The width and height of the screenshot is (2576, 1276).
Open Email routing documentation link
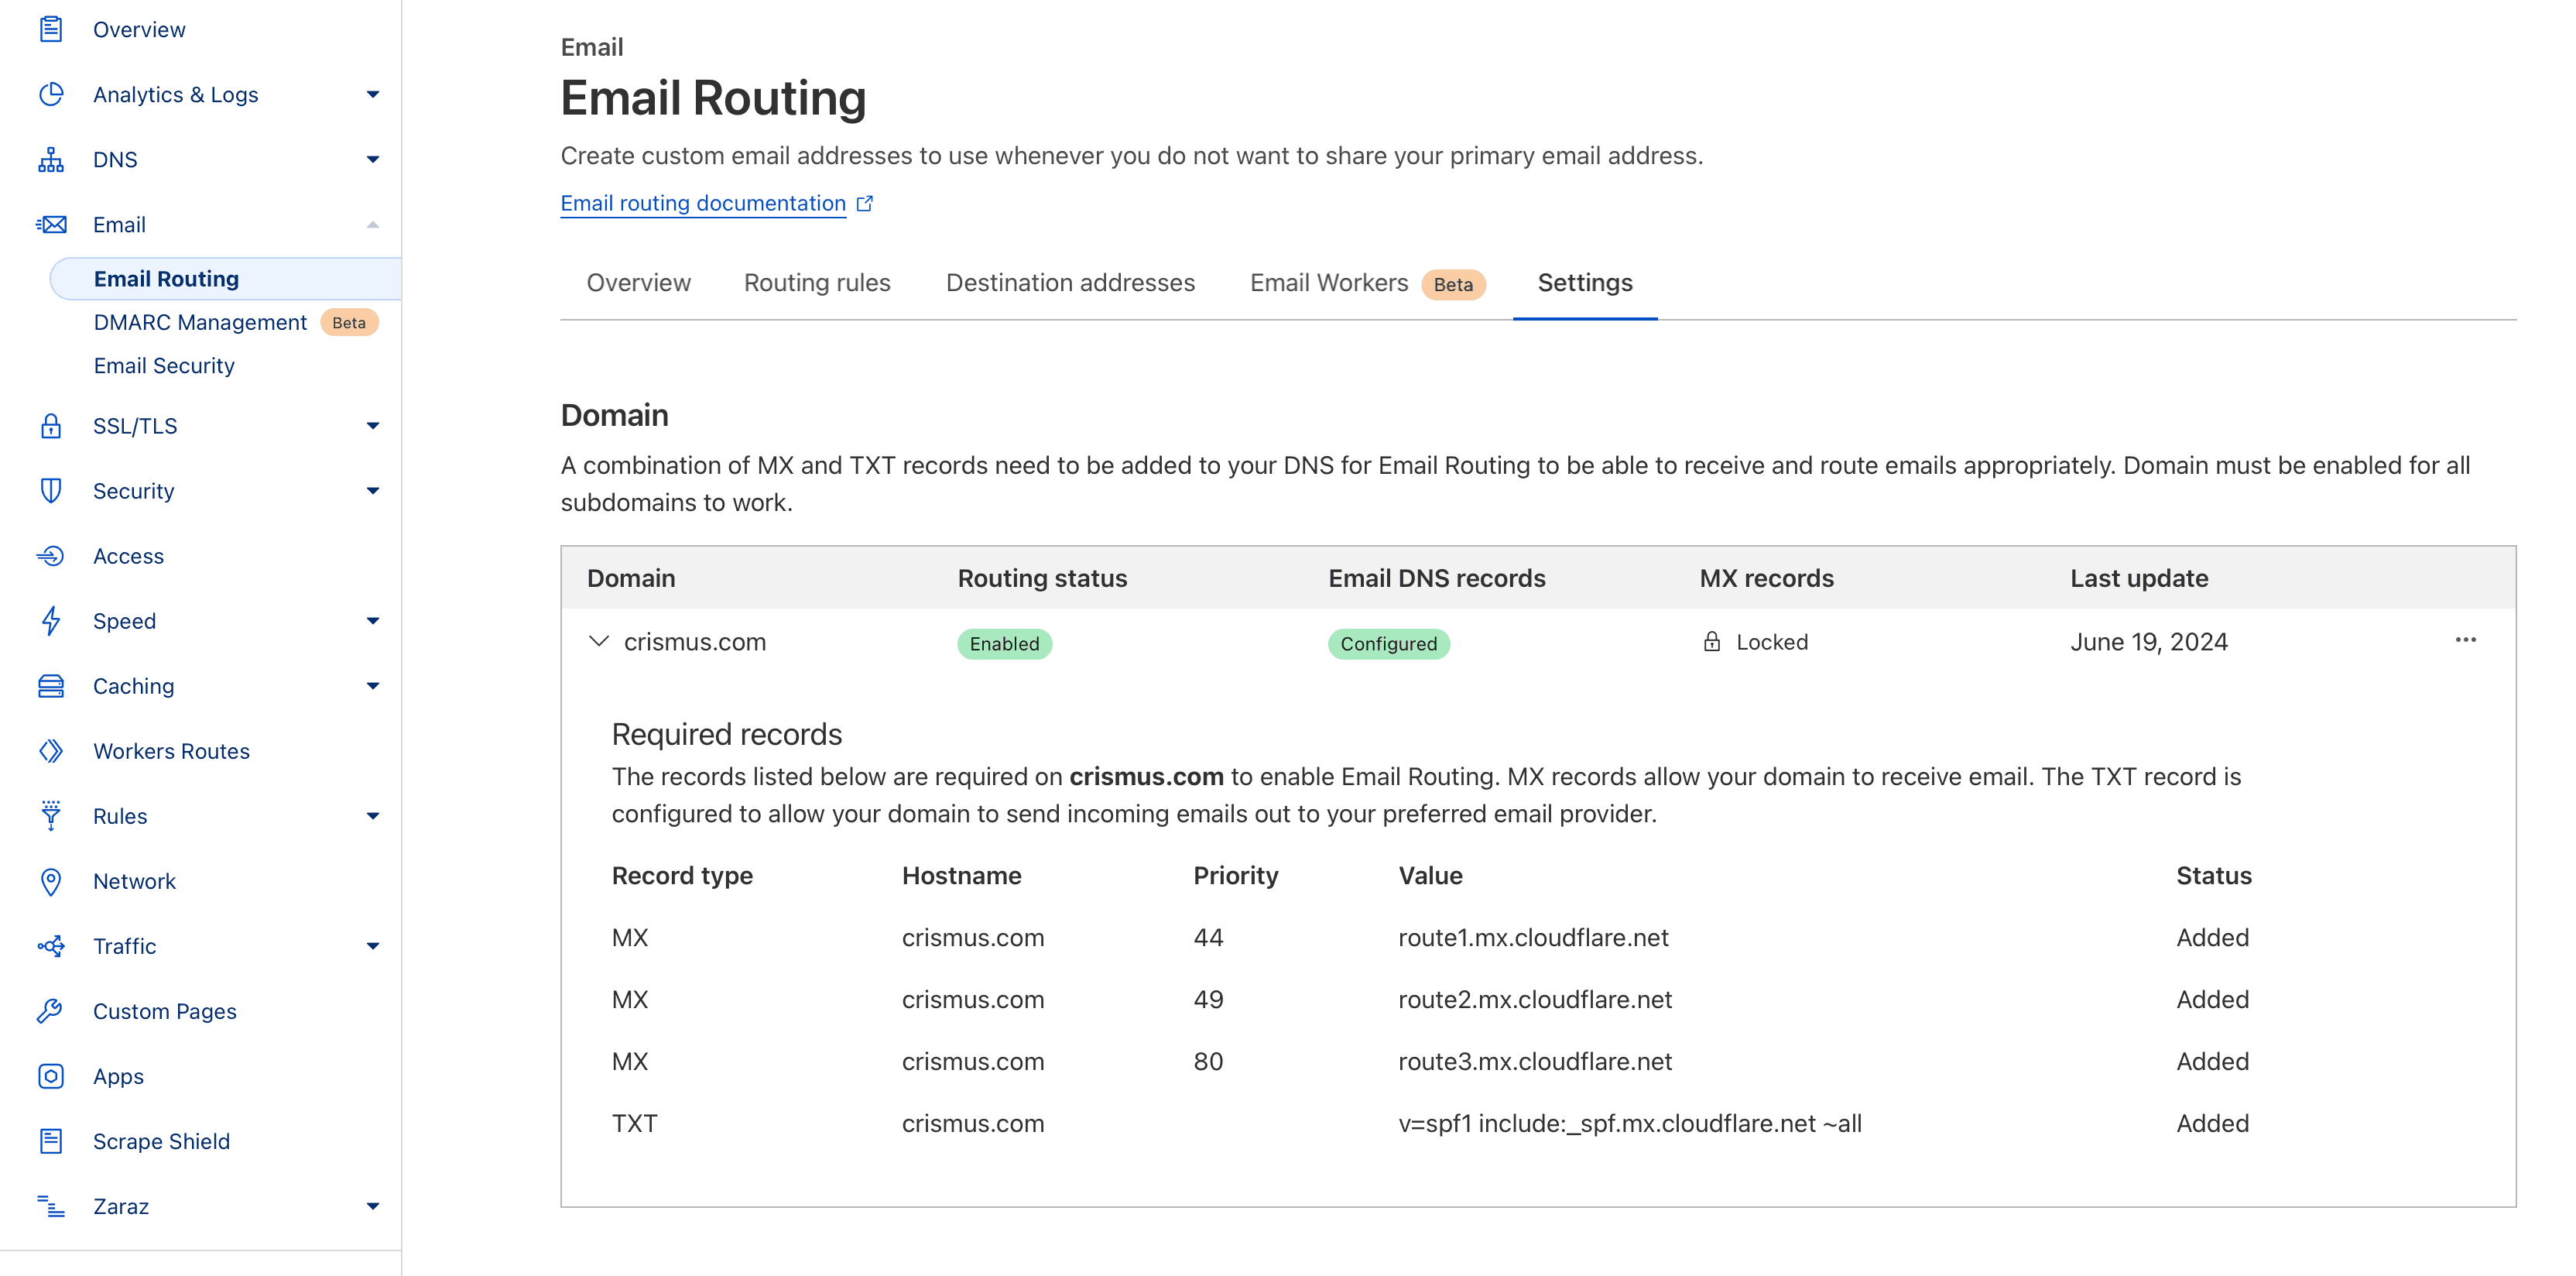pos(703,203)
